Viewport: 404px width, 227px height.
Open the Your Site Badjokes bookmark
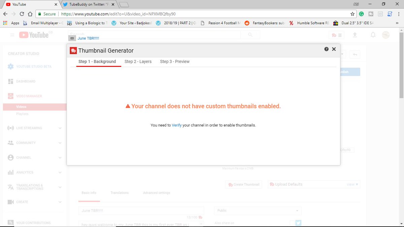pos(132,23)
